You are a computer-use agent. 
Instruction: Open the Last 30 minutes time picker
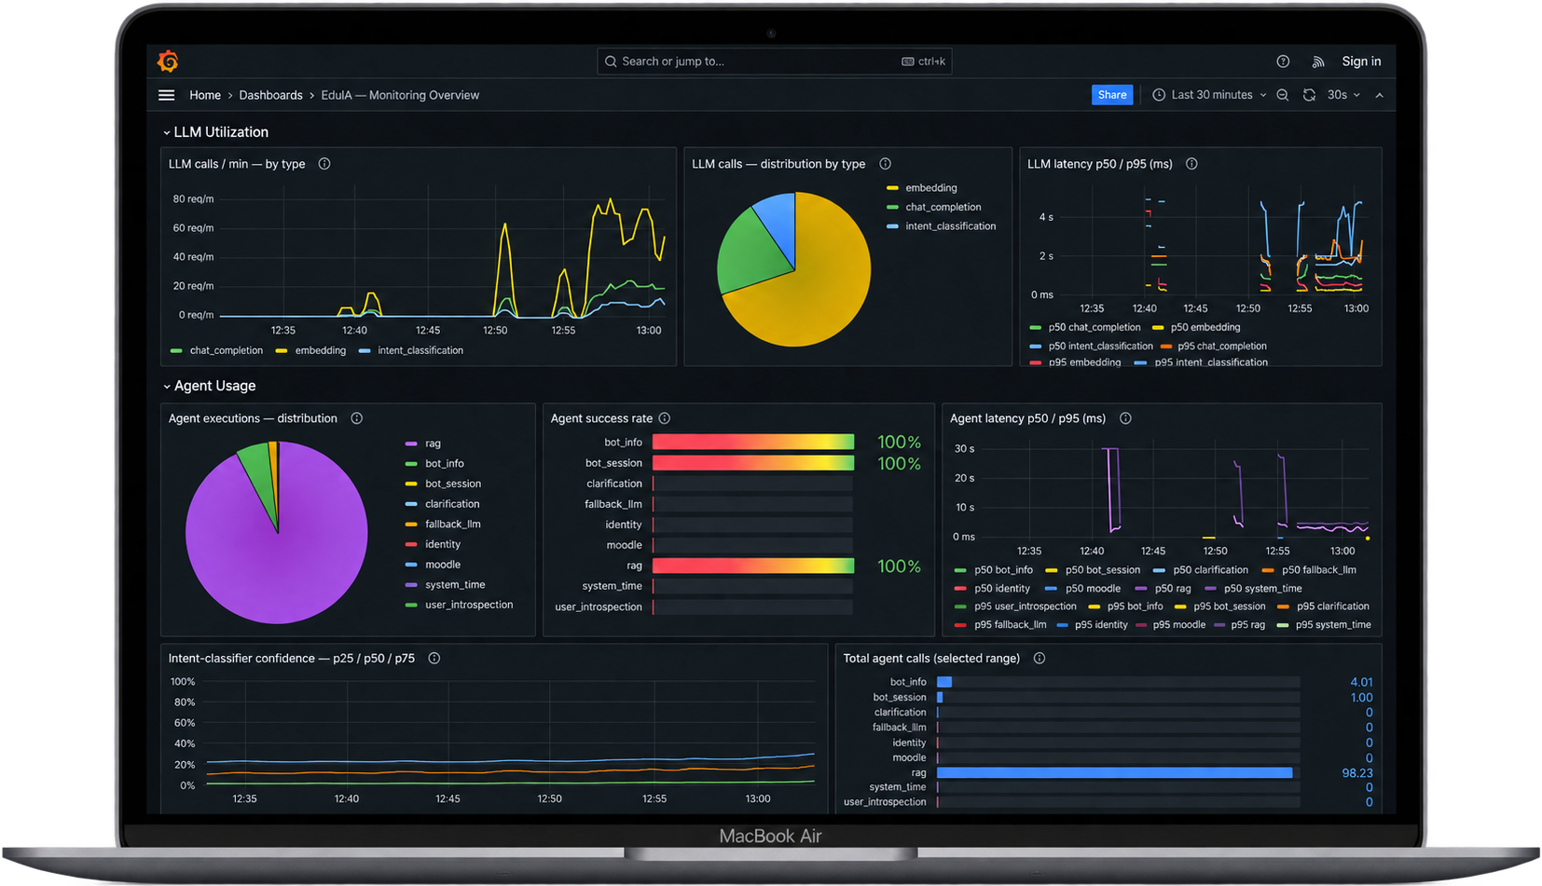(1210, 95)
